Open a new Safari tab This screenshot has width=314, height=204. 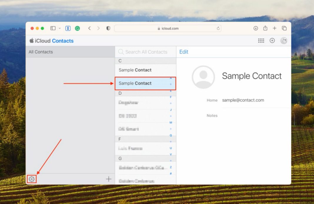click(275, 28)
